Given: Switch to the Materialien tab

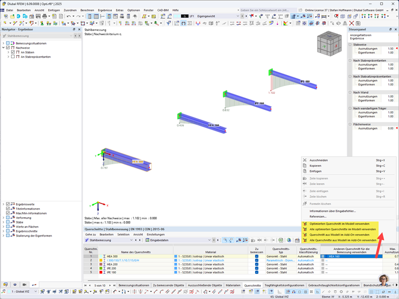Looking at the screenshot, I should (x=233, y=285).
